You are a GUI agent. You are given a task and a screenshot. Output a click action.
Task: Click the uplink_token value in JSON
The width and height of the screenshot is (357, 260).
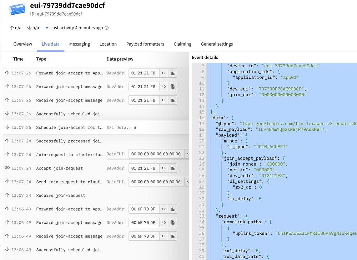click(316, 233)
